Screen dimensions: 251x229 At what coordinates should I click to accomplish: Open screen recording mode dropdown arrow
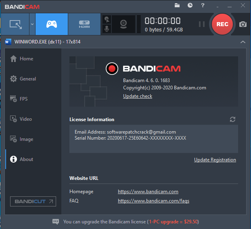(x=32, y=24)
